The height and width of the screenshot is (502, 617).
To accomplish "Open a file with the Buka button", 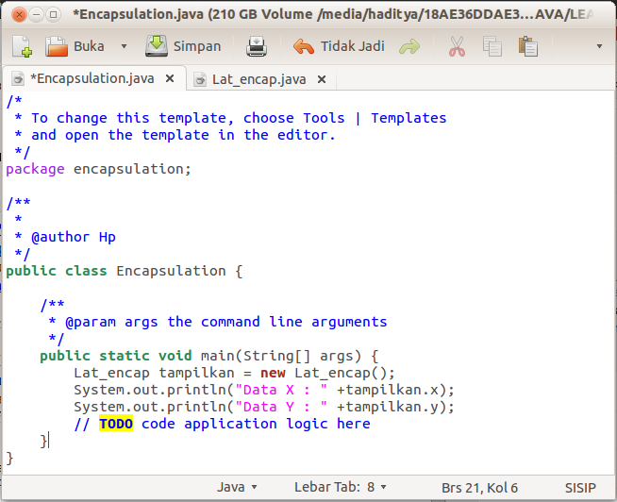I will (75, 46).
